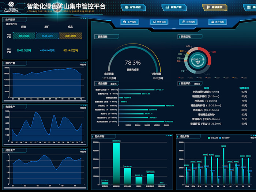Switch to 销售指标 sub-tab
The image size is (256, 192).
coord(159,22)
